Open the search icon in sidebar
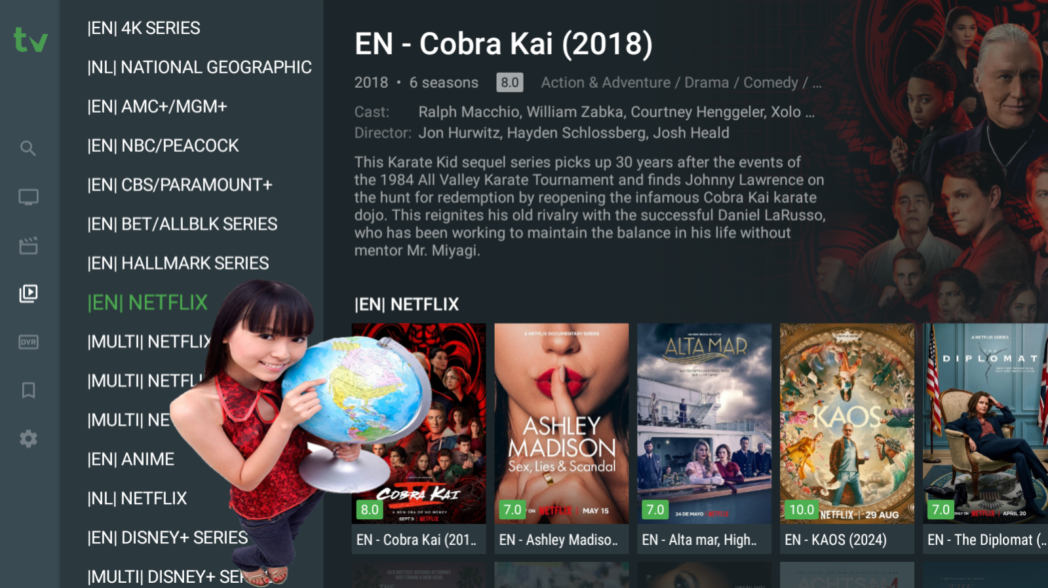The width and height of the screenshot is (1048, 588). [x=28, y=148]
